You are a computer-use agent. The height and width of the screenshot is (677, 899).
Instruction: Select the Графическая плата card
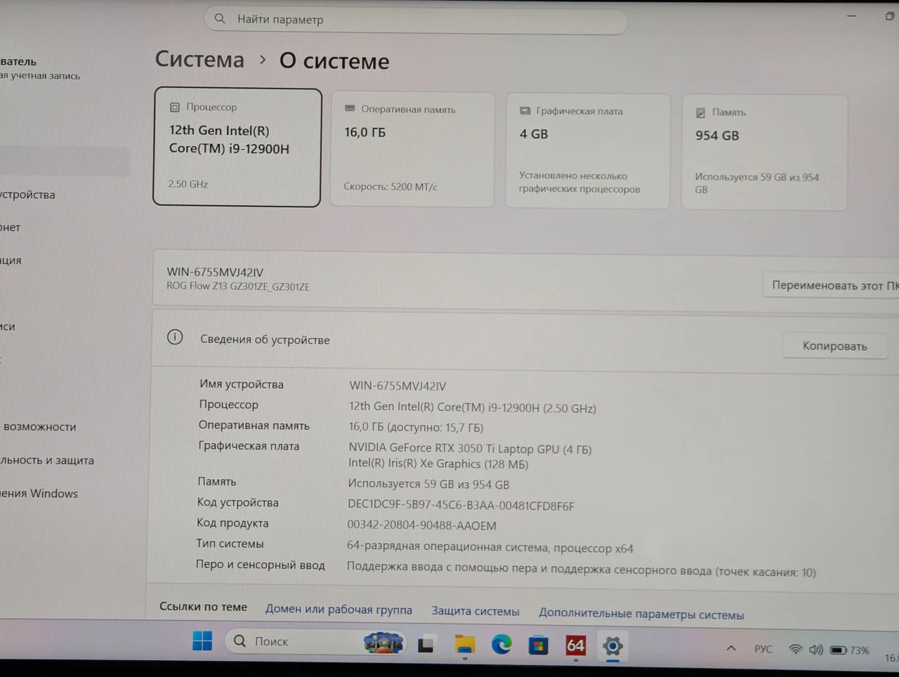coord(587,151)
